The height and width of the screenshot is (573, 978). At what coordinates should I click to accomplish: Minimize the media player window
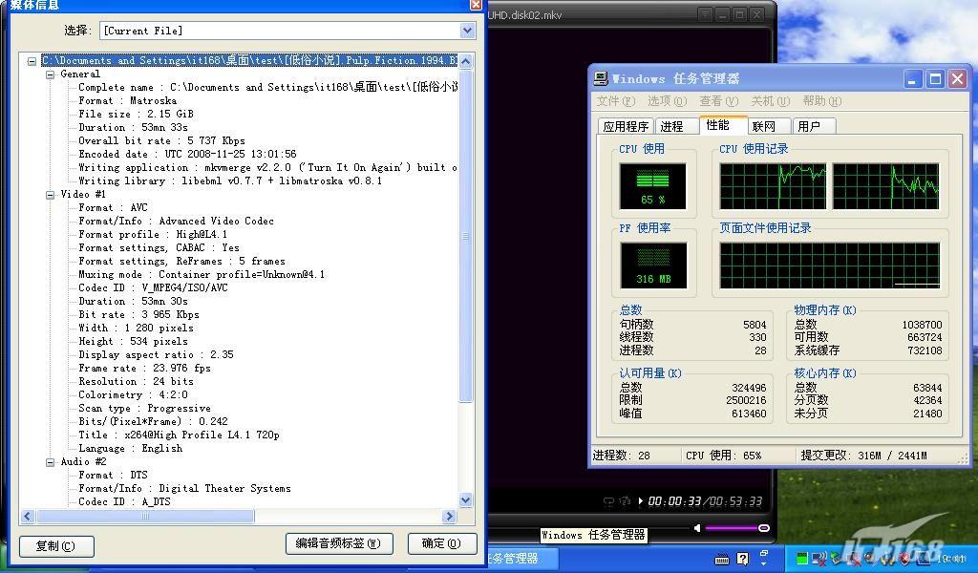(723, 14)
